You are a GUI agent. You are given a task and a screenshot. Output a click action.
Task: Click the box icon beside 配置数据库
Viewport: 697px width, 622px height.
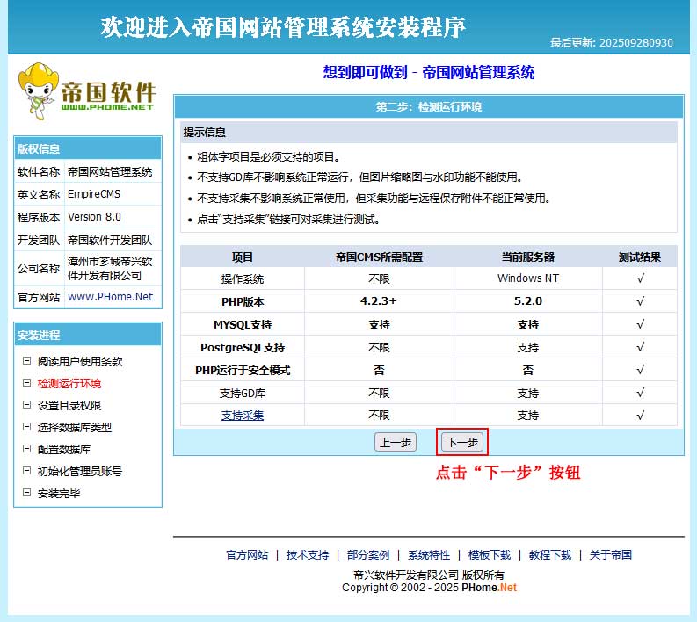27,449
